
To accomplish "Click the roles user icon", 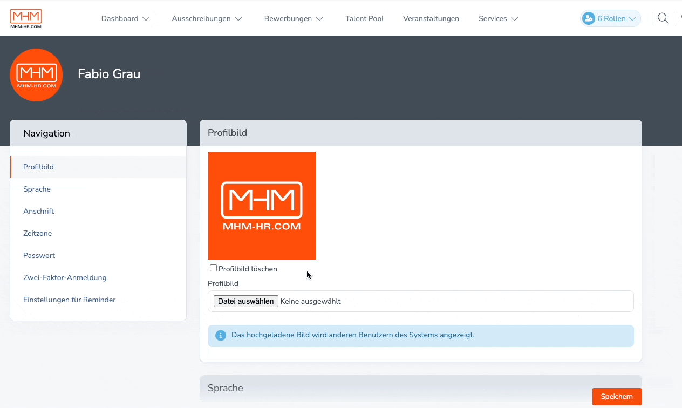I will pos(588,18).
